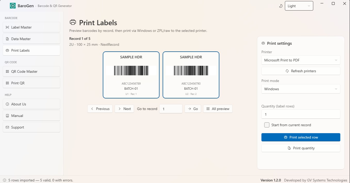
Task: Click printer icon in Print settings header
Action: pyautogui.click(x=263, y=43)
